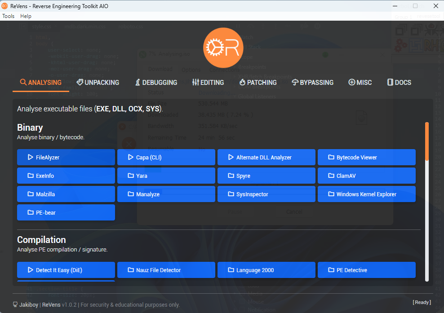The image size is (444, 313).
Task: Click the orange vertical scrollbar thumb
Action: tap(427, 141)
